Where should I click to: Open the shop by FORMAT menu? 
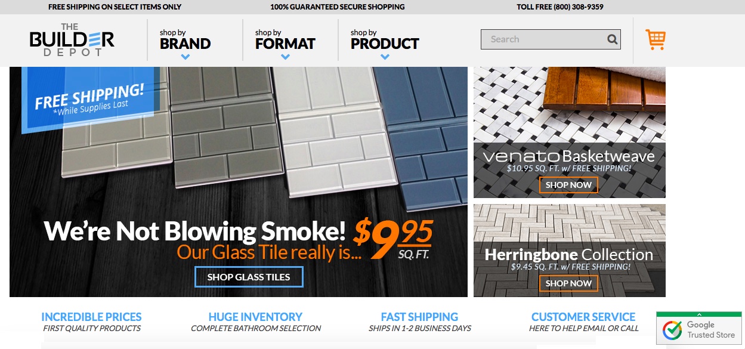pos(285,40)
